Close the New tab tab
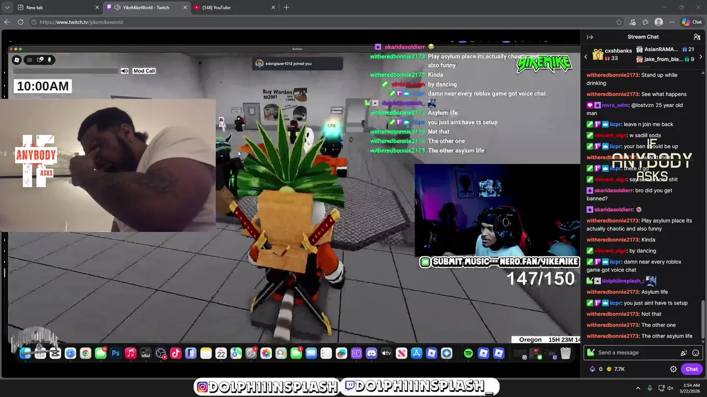 tap(97, 7)
